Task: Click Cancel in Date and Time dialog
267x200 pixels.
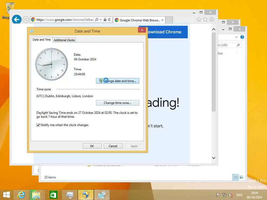Action: (113, 146)
